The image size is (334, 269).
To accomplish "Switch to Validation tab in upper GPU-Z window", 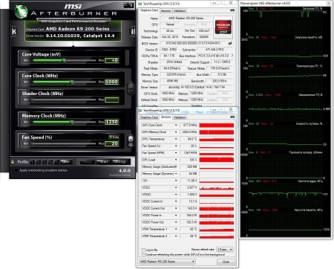I will [180, 10].
